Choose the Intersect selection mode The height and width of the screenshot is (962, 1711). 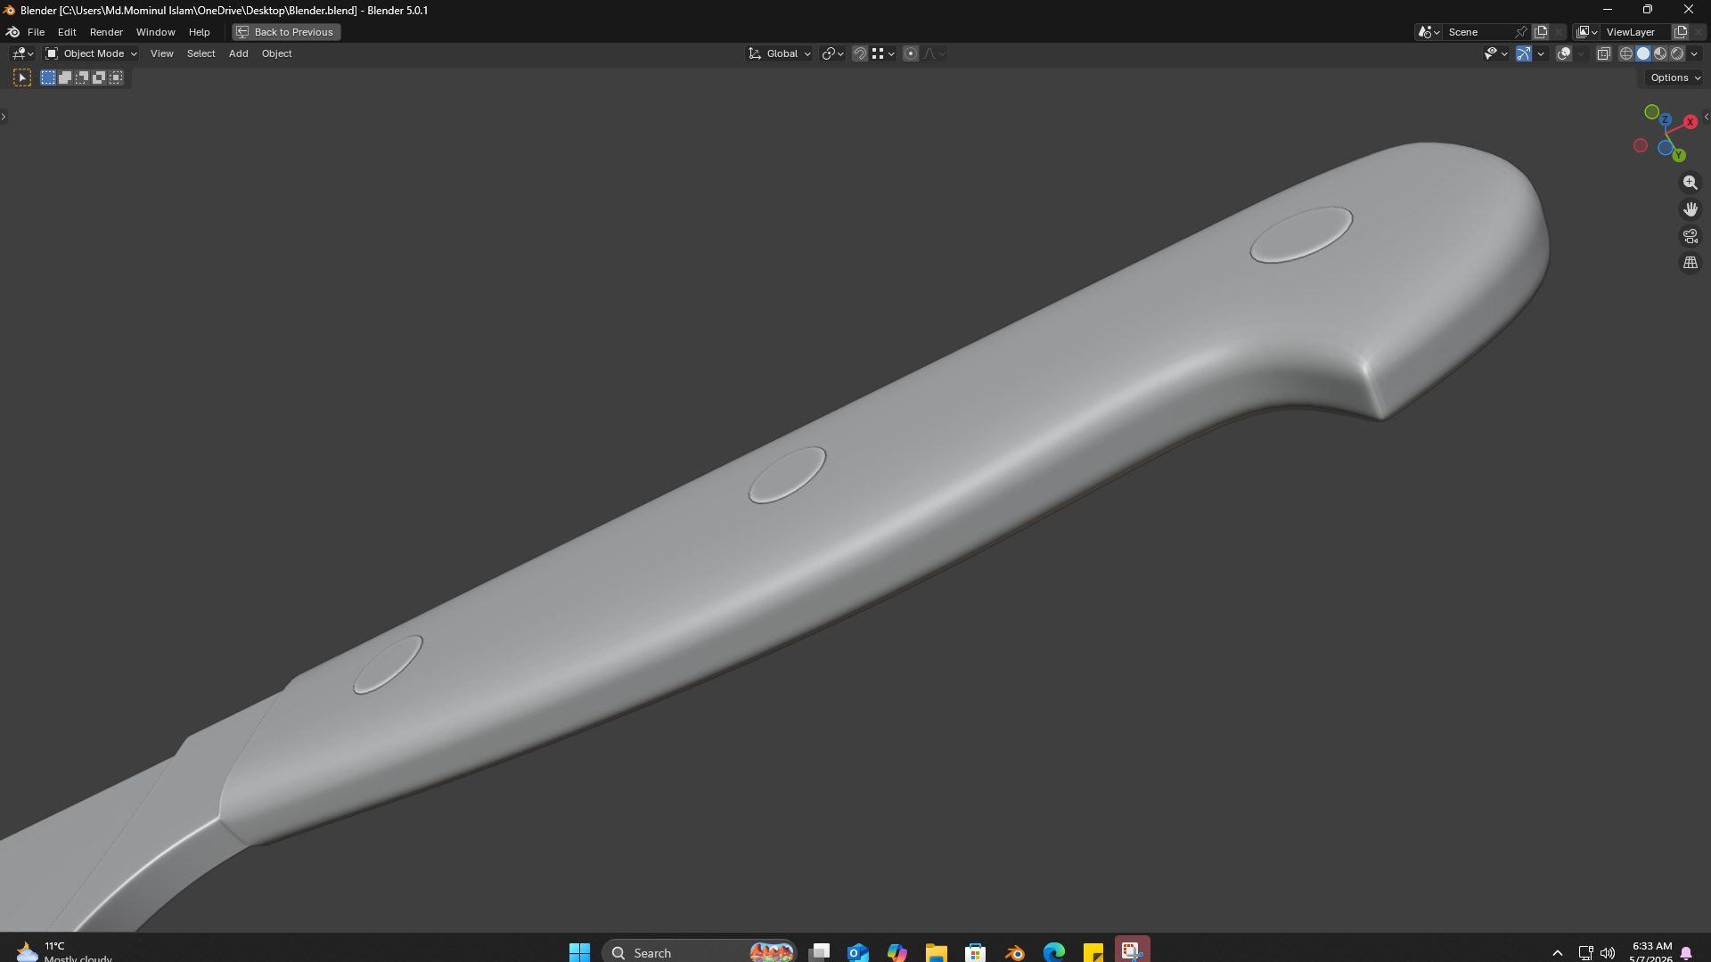click(x=116, y=77)
